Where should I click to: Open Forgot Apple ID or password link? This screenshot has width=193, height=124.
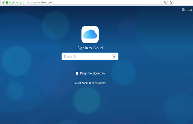point(90,83)
